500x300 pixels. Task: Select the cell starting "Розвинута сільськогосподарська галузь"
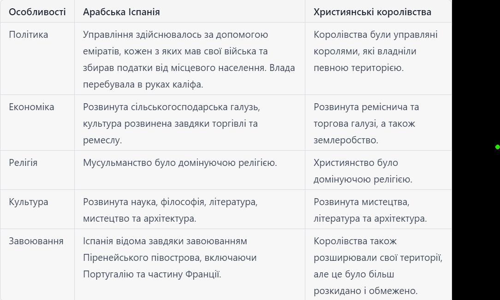coord(171,124)
